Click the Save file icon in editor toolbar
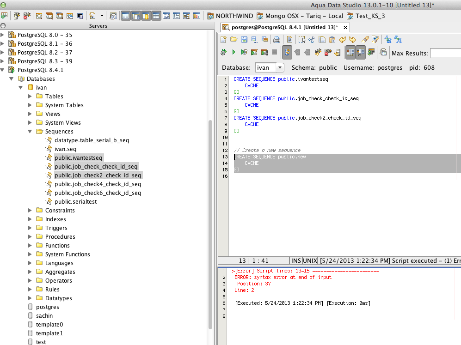The image size is (461, 345). [x=244, y=40]
